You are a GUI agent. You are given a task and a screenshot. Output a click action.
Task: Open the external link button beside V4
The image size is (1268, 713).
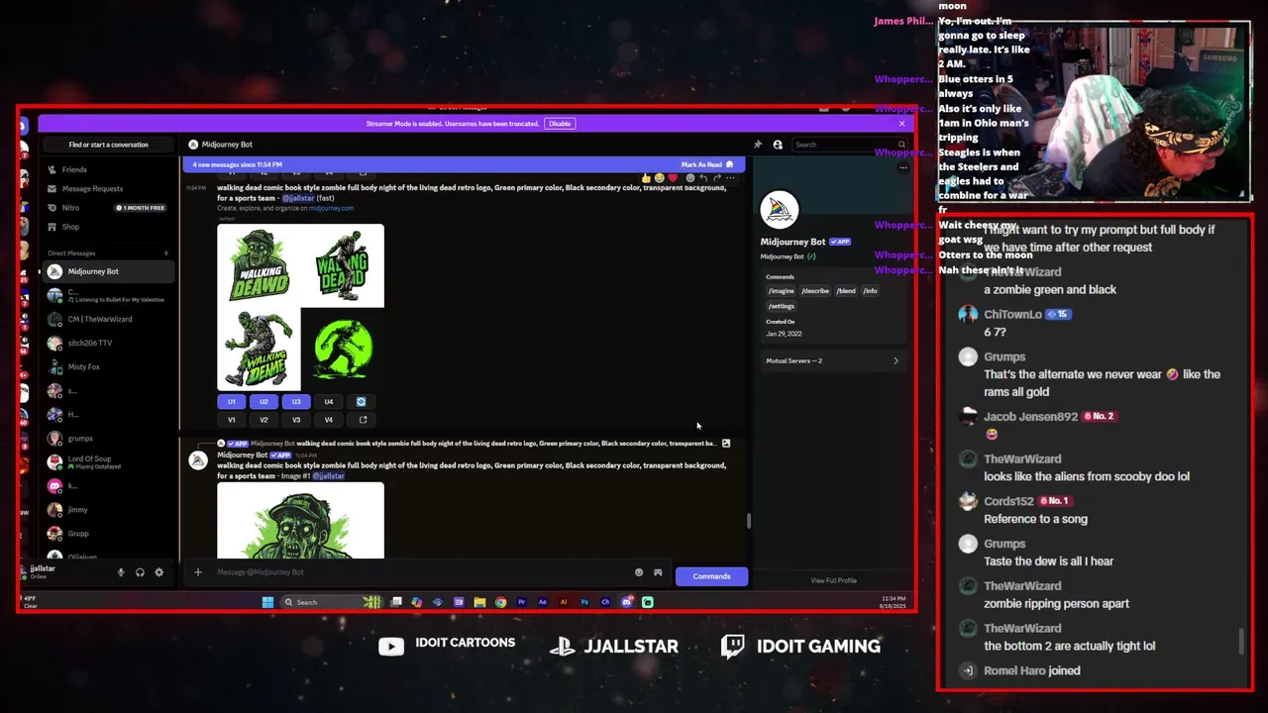tap(363, 420)
